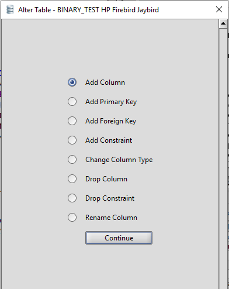This screenshot has height=289, width=229.
Task: Click the 'Add Constraint' label text
Action: point(109,140)
